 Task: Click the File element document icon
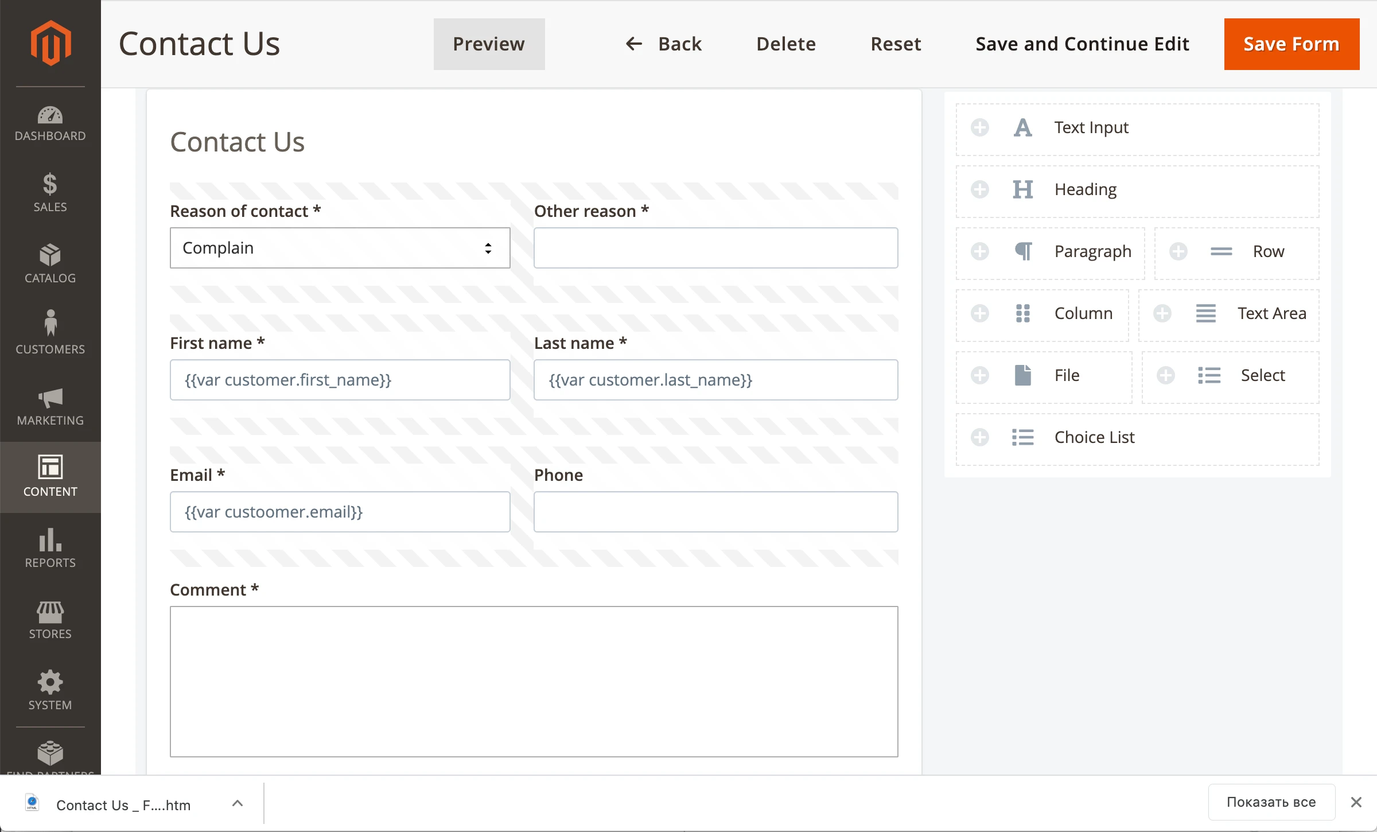click(1022, 375)
